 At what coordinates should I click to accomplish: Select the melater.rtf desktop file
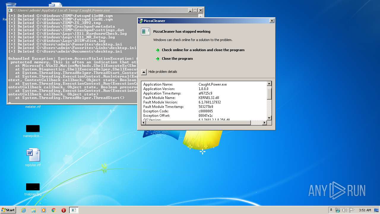(33, 107)
